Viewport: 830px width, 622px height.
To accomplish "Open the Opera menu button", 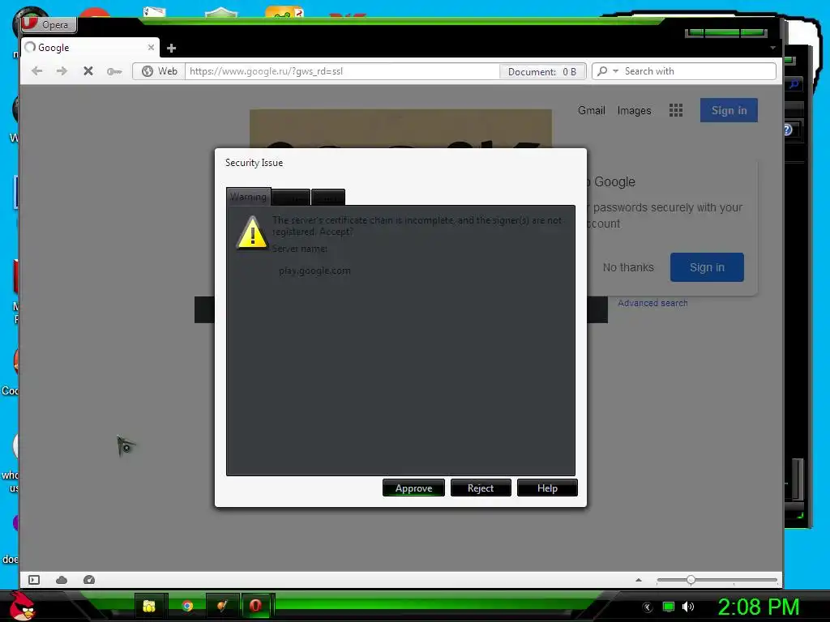I will pyautogui.click(x=49, y=24).
